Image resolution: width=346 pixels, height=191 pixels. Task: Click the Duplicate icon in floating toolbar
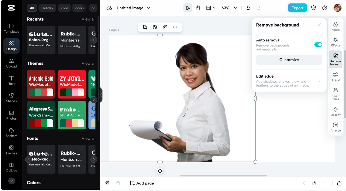(x=165, y=27)
